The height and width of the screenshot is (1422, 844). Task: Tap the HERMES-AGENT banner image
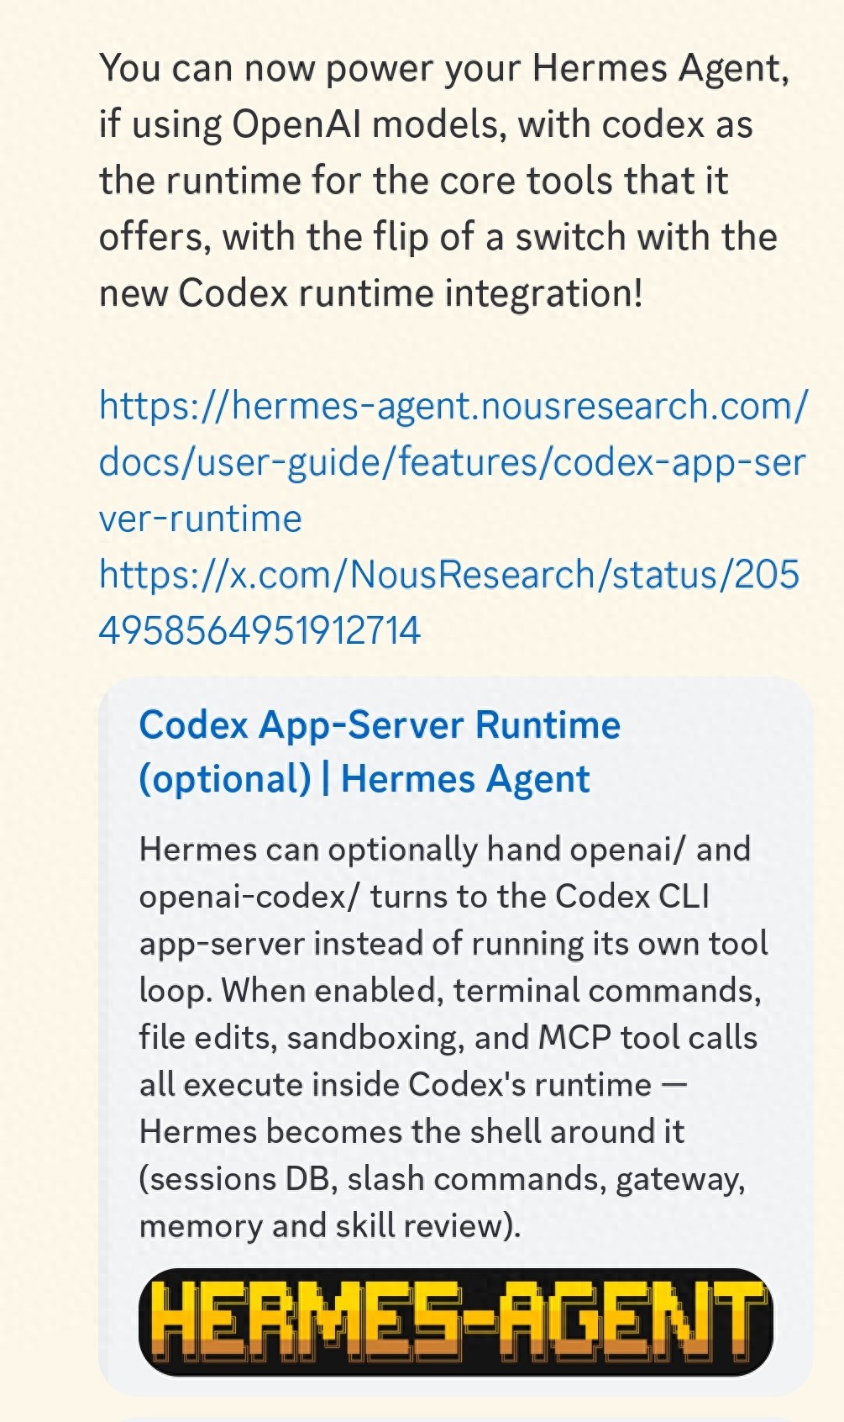(455, 1322)
